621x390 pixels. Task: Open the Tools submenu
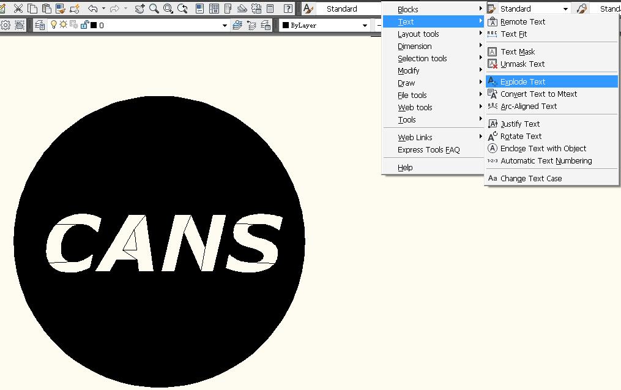coord(433,120)
